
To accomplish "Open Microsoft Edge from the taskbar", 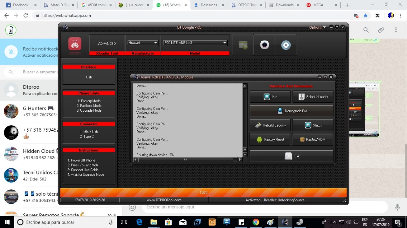I will tap(139, 222).
